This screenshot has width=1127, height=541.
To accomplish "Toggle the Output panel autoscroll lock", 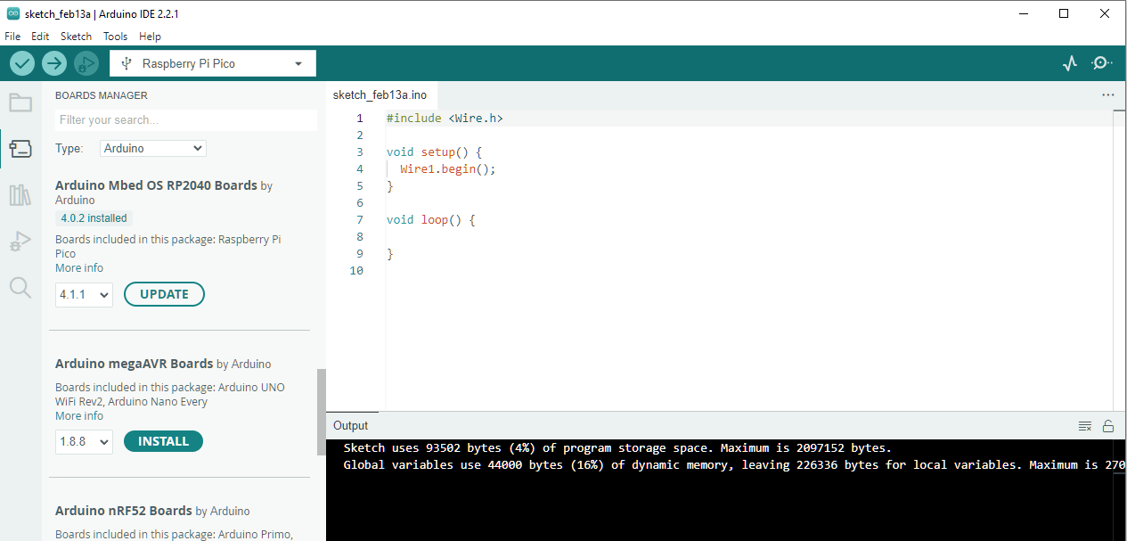I will (1107, 425).
